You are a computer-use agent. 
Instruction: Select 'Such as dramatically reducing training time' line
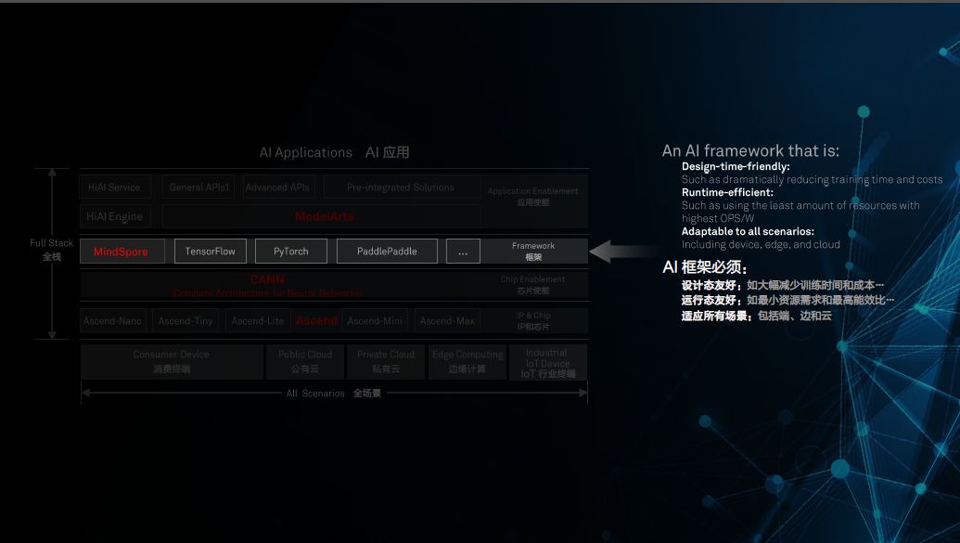(x=813, y=179)
